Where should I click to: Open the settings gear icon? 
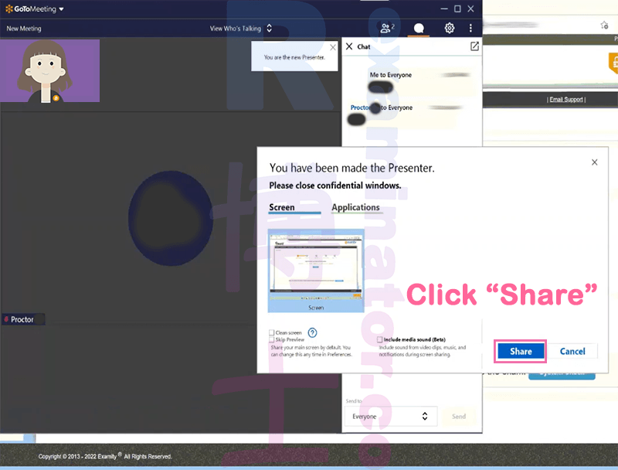click(450, 28)
